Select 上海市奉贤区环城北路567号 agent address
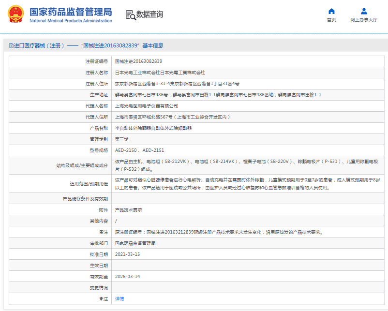 [173, 117]
